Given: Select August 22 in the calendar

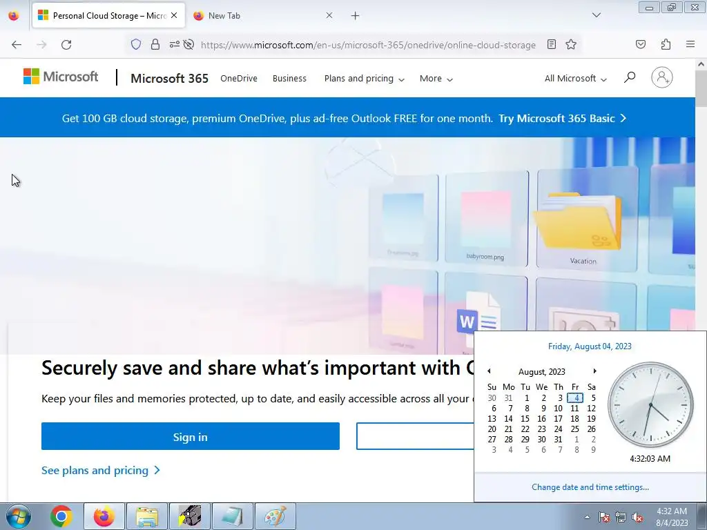Looking at the screenshot, I should (525, 429).
